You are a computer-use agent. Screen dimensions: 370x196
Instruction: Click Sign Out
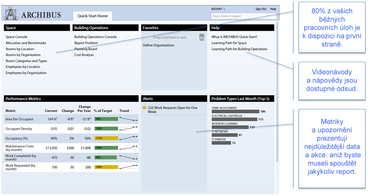[261, 9]
